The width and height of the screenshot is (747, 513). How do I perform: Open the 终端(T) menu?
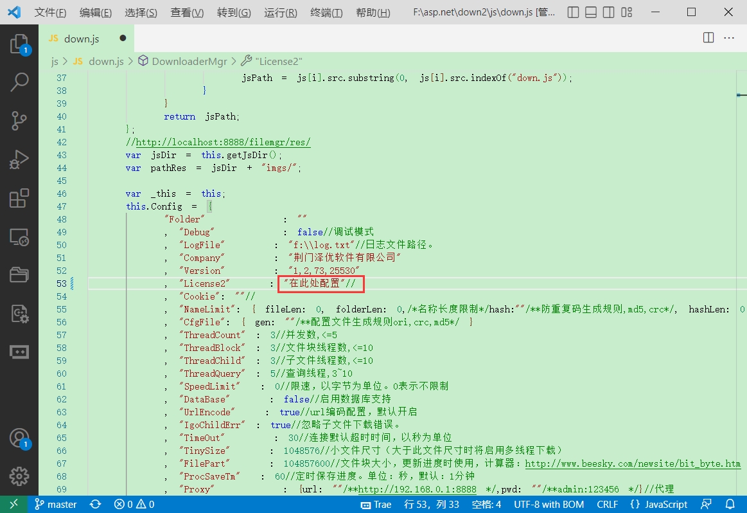pyautogui.click(x=326, y=12)
